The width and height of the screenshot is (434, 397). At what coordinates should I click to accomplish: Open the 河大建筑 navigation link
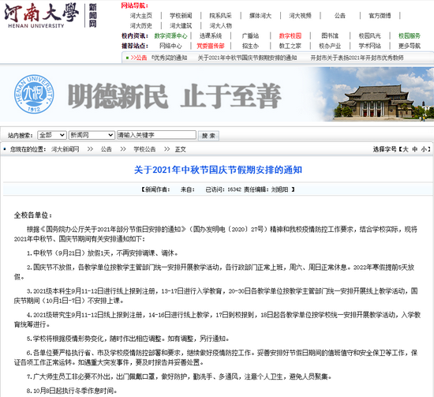click(x=181, y=26)
